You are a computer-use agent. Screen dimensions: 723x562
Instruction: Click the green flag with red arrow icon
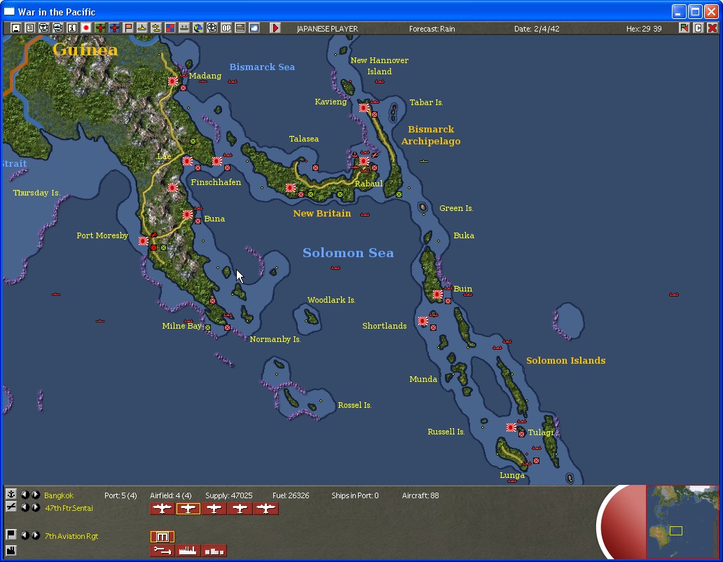tap(684, 28)
